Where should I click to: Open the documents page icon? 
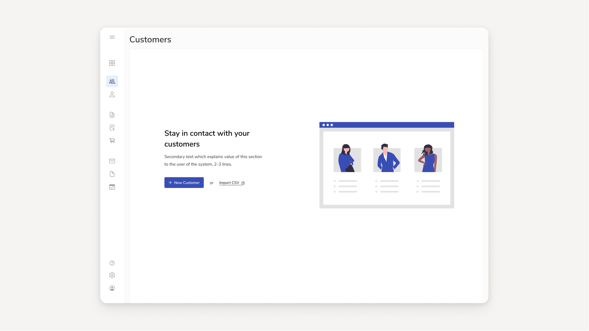pyautogui.click(x=112, y=115)
